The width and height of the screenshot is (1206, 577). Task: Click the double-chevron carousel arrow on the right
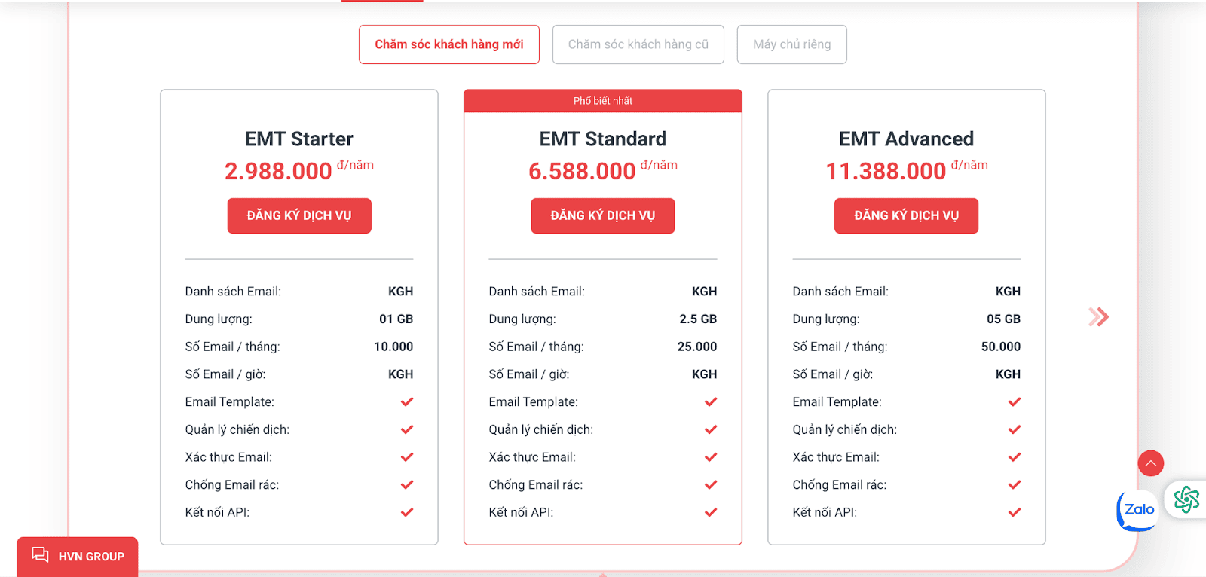pos(1097,317)
